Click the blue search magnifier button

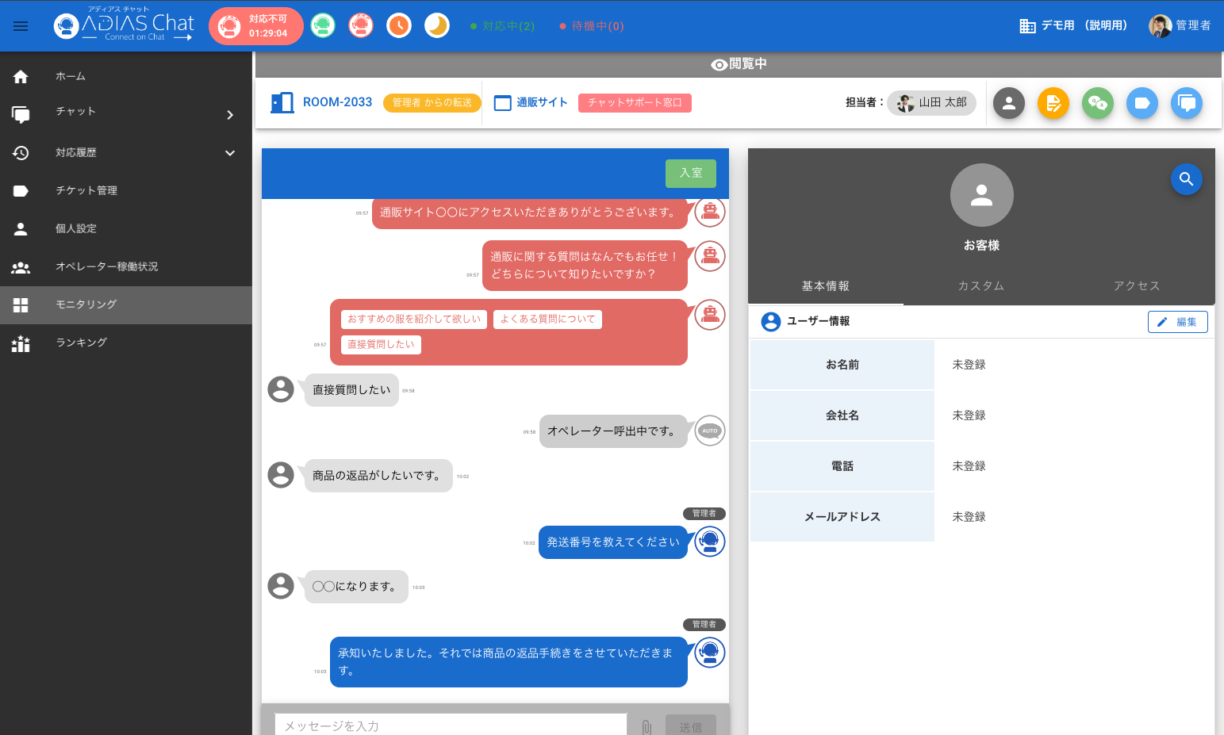click(x=1186, y=179)
